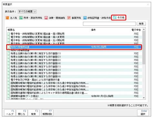Click the 備考 column header
Image resolution: width=153 pixels, height=118 pixels.
110,30
